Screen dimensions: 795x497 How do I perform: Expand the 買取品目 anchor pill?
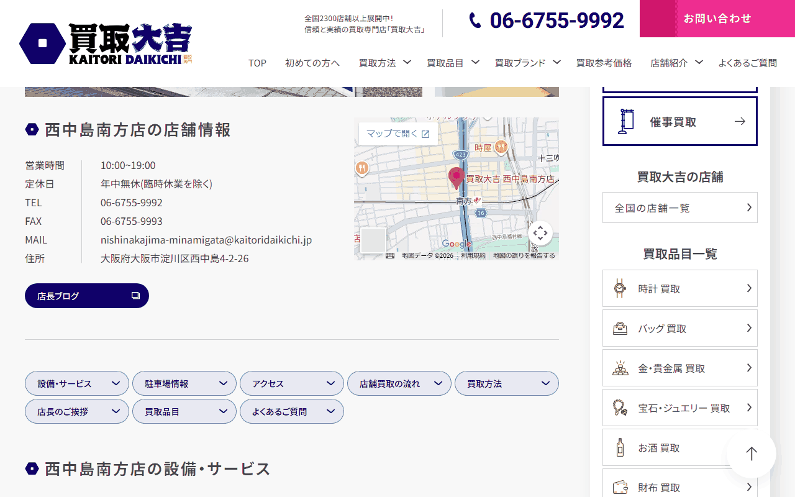[x=184, y=411]
